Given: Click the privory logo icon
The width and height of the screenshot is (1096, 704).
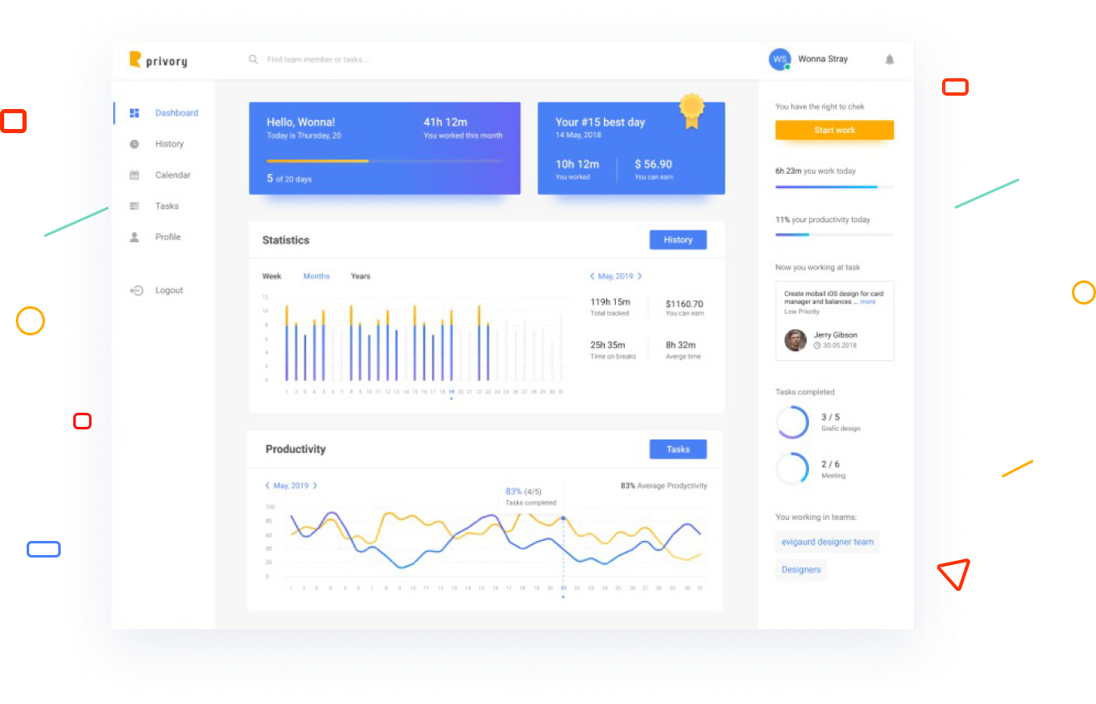Looking at the screenshot, I should pyautogui.click(x=135, y=59).
